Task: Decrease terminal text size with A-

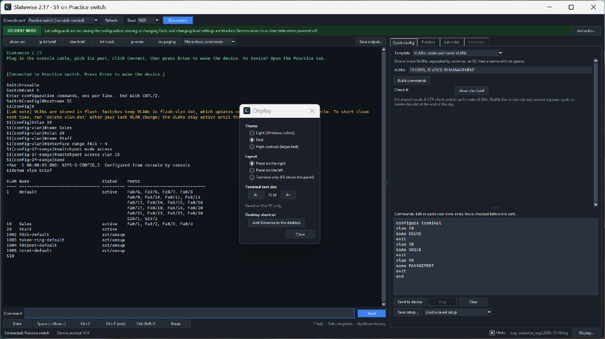Action: pos(256,195)
